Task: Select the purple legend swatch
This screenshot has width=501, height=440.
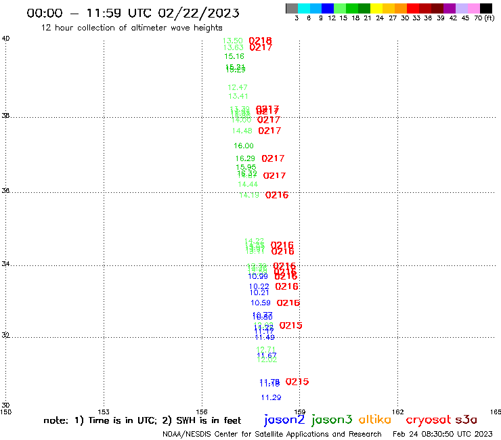Action: point(450,8)
